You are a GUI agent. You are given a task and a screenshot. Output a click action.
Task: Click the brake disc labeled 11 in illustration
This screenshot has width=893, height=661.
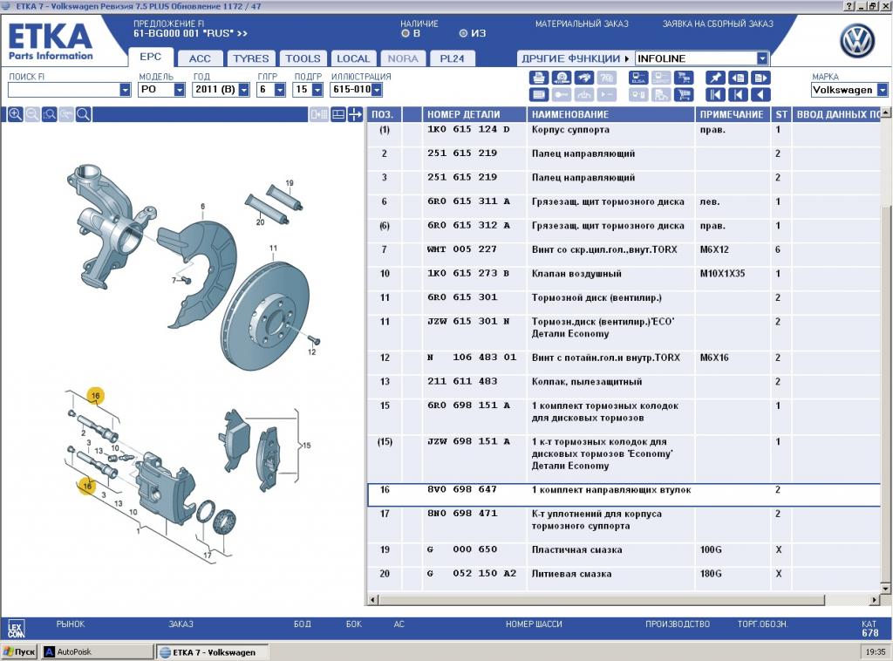(x=266, y=316)
